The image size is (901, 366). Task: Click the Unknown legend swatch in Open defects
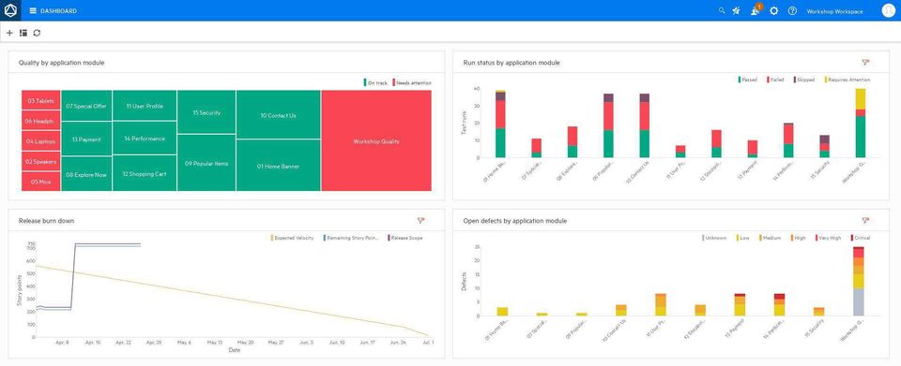point(704,237)
